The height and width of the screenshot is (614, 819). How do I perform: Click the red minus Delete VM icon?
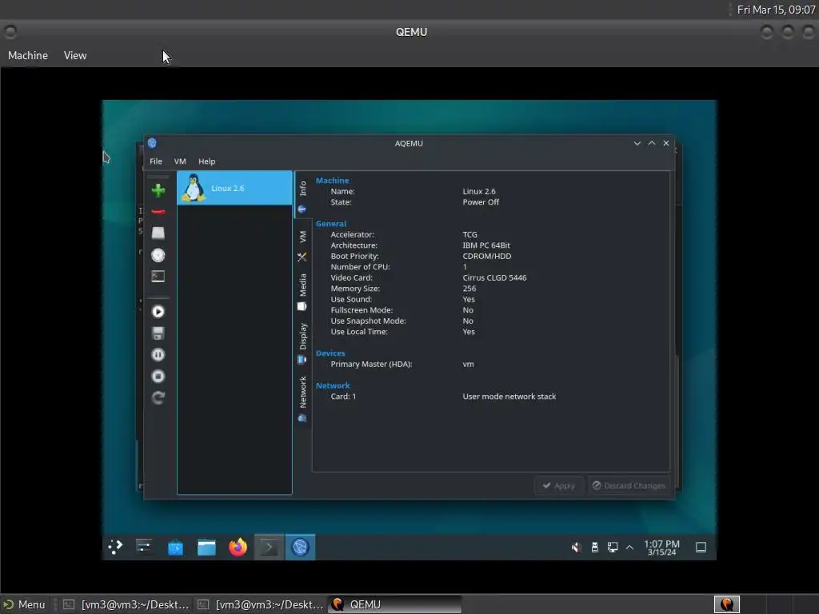158,211
